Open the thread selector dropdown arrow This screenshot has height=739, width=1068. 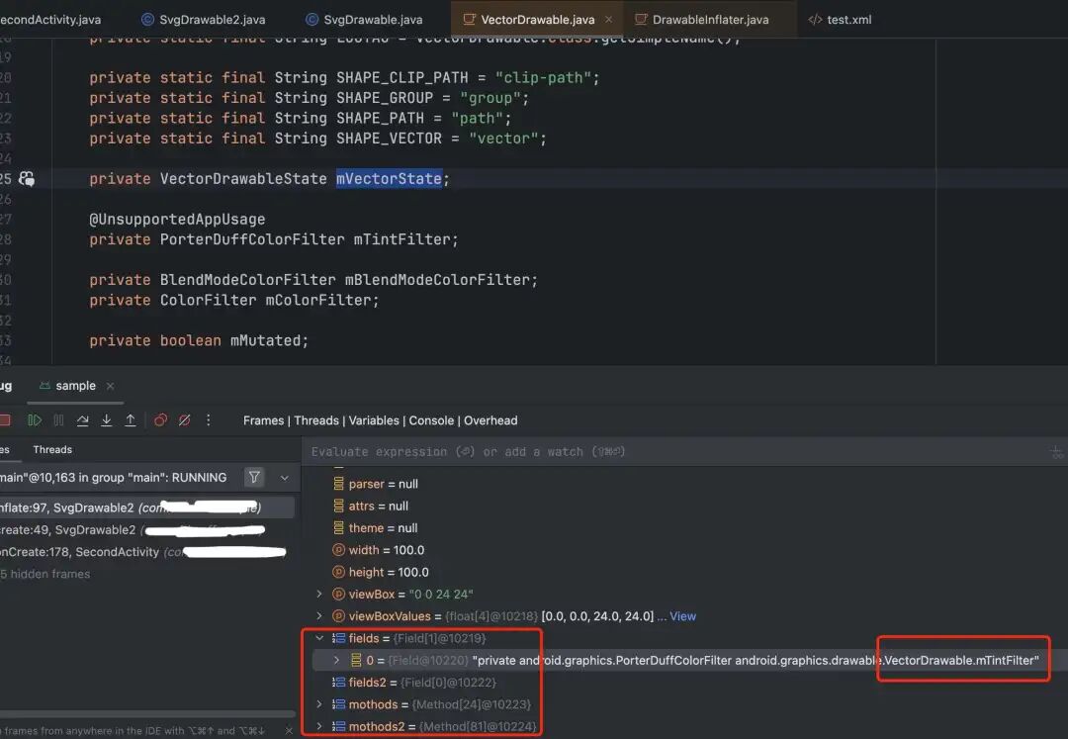[x=285, y=478]
